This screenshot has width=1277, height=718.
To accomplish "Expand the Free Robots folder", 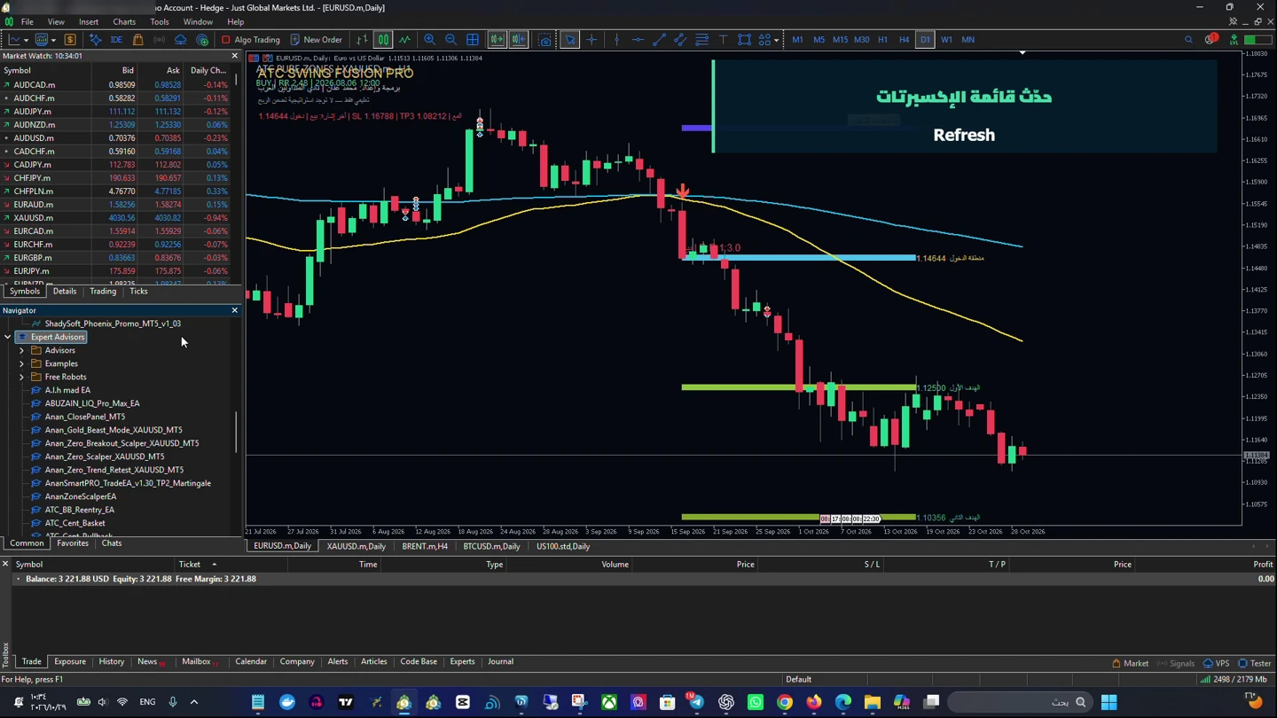I will coord(21,378).
